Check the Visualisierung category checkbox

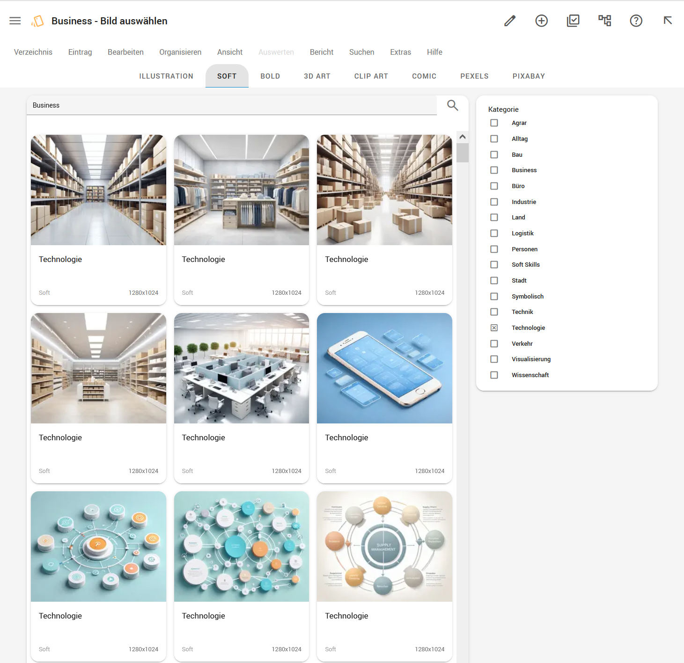tap(494, 359)
